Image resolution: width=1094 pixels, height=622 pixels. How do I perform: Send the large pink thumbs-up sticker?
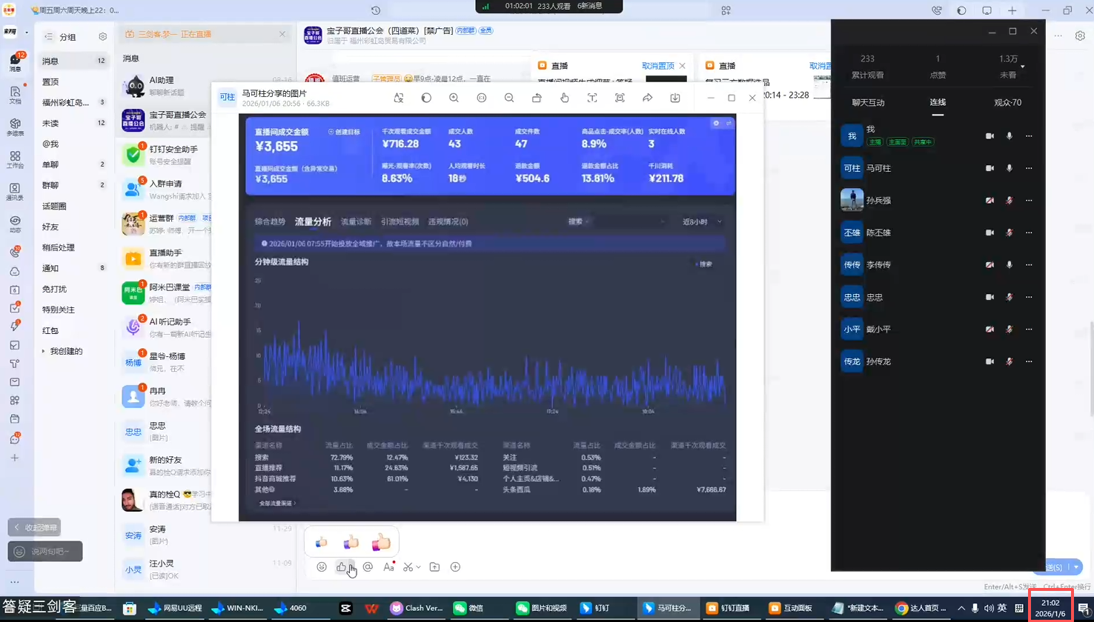click(381, 542)
